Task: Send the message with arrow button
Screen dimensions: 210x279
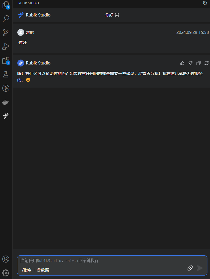Action: 200,268
